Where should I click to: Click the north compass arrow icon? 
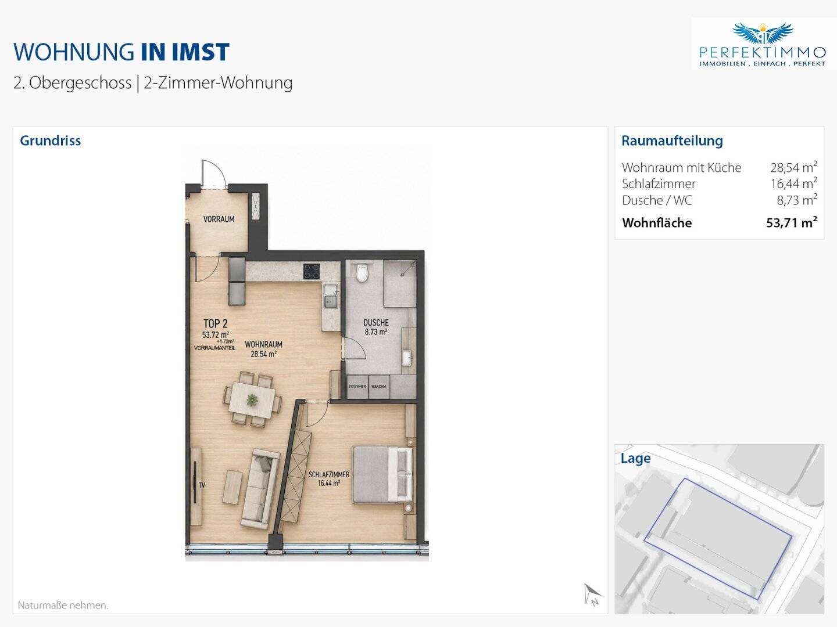pos(592,594)
